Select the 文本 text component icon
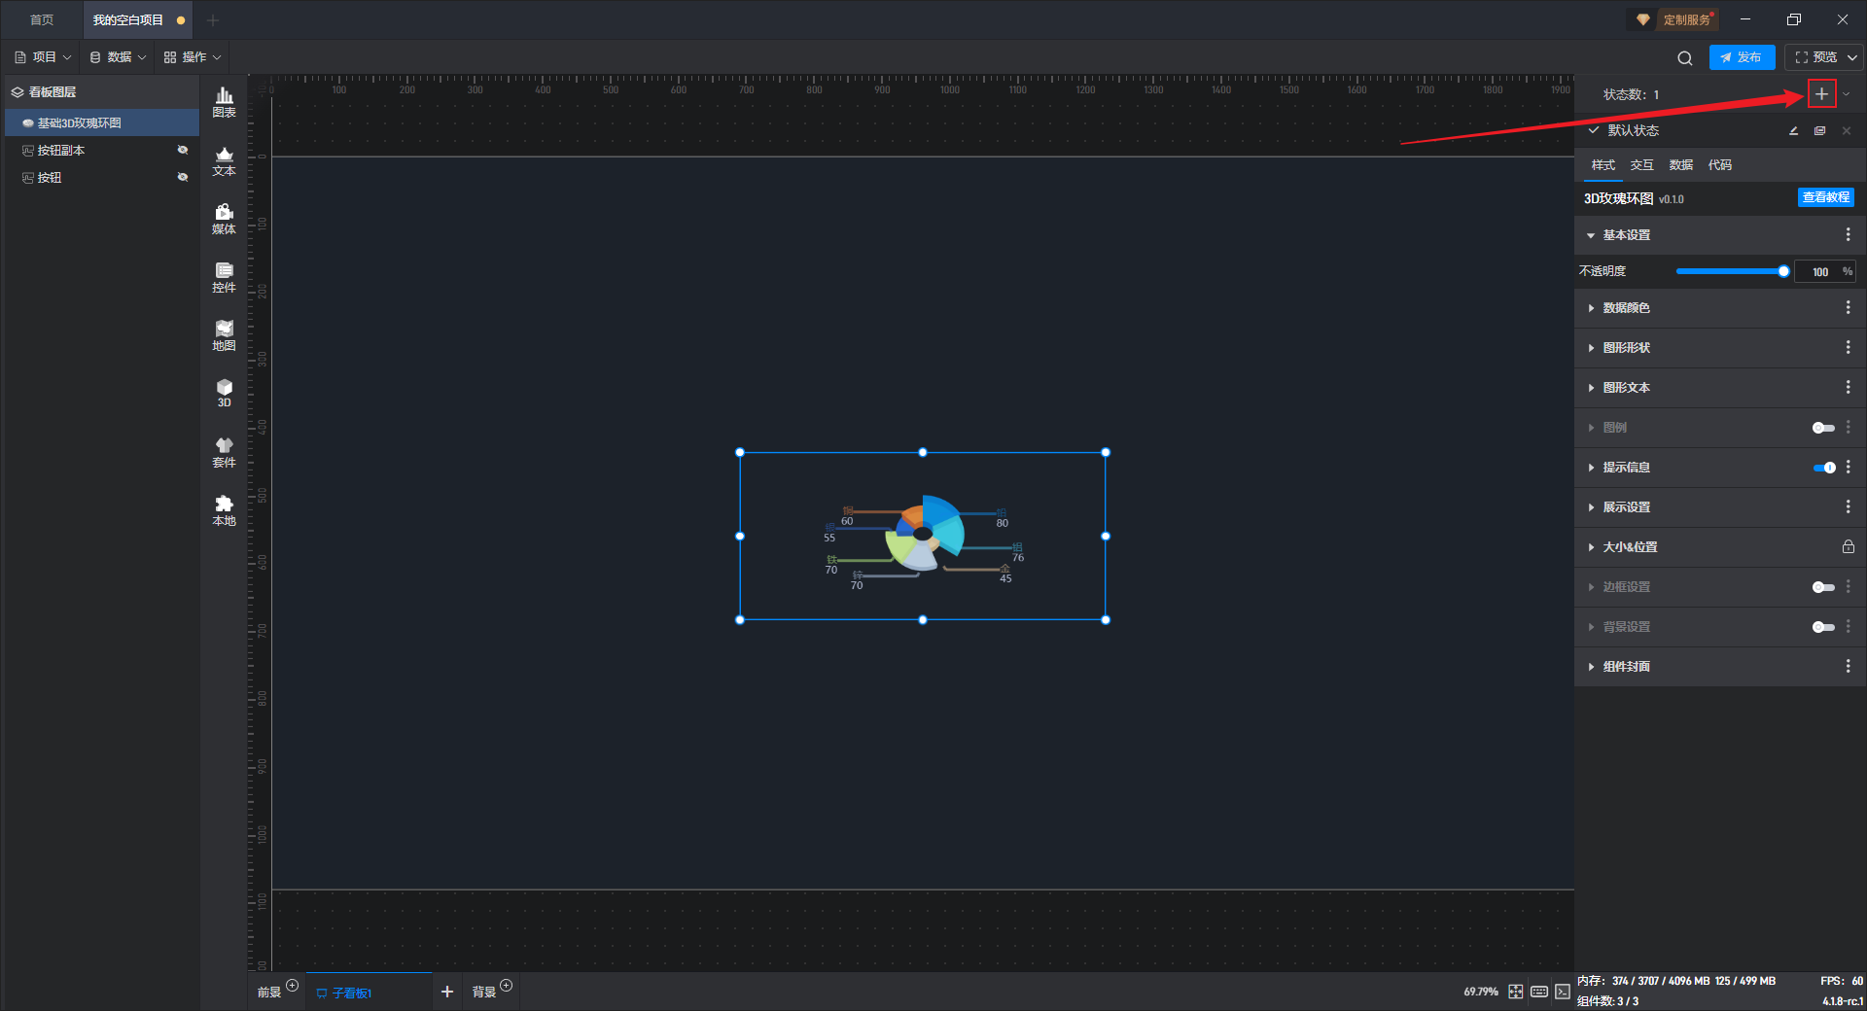The image size is (1867, 1011). (x=224, y=160)
